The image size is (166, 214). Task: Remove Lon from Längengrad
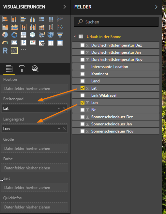coord(64,128)
